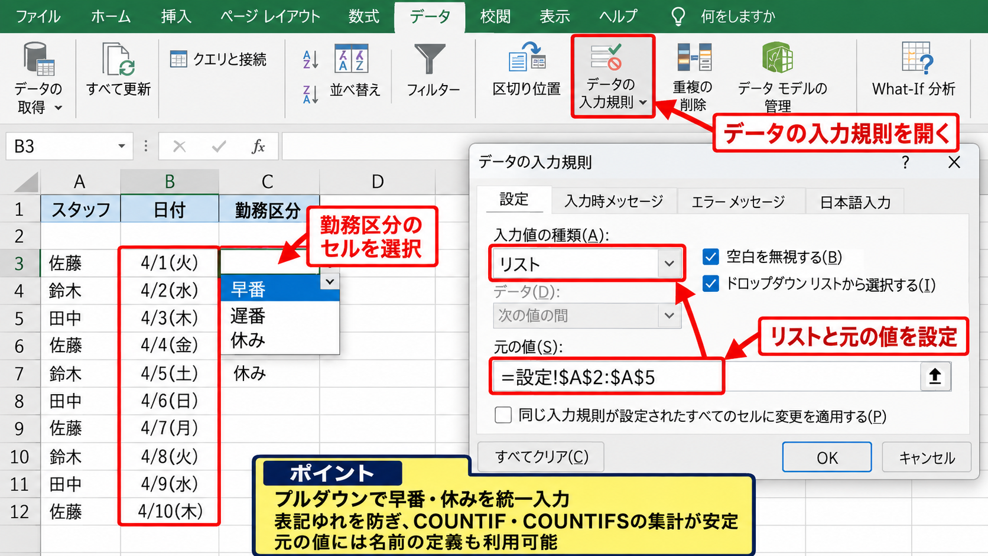Click the cell C3 dropdown arrow
The height and width of the screenshot is (556, 988).
(x=330, y=281)
